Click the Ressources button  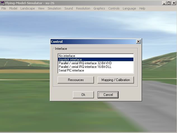click(76, 80)
